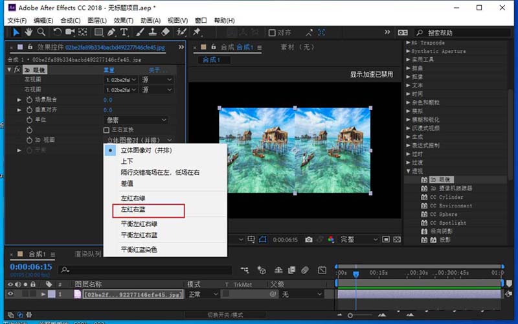Select the Zoom magnifier tool
Viewport: 518px width, 324px height.
click(x=41, y=32)
